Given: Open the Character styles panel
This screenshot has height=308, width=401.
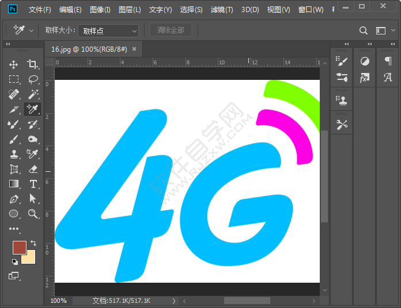Looking at the screenshot, I should 388,77.
